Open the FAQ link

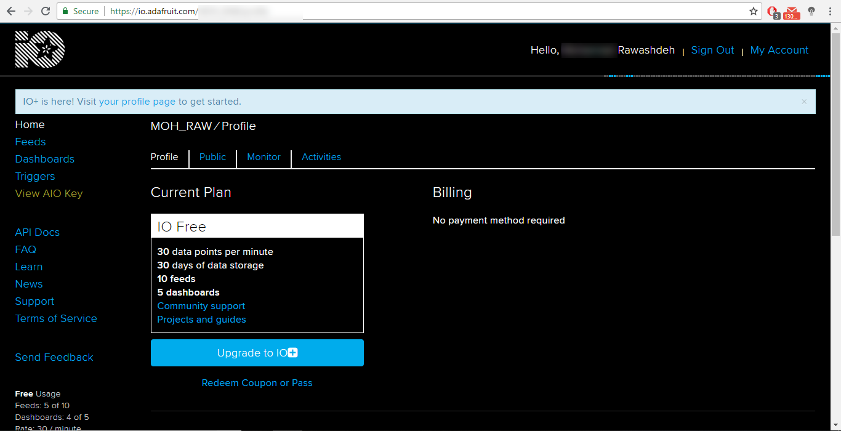tap(26, 249)
